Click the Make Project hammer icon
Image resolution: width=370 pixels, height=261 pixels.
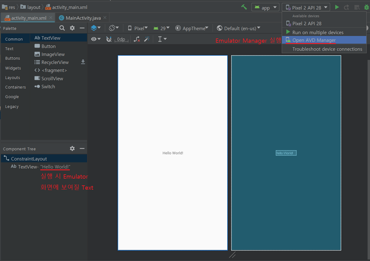[244, 7]
